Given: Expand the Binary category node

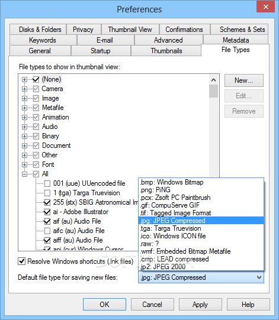Looking at the screenshot, I should 24,136.
